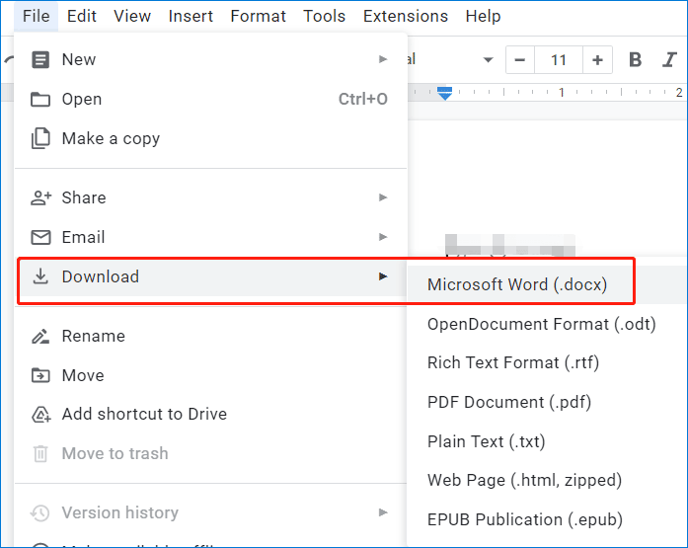
Task: Select the Rename menu entry
Action: pos(210,336)
